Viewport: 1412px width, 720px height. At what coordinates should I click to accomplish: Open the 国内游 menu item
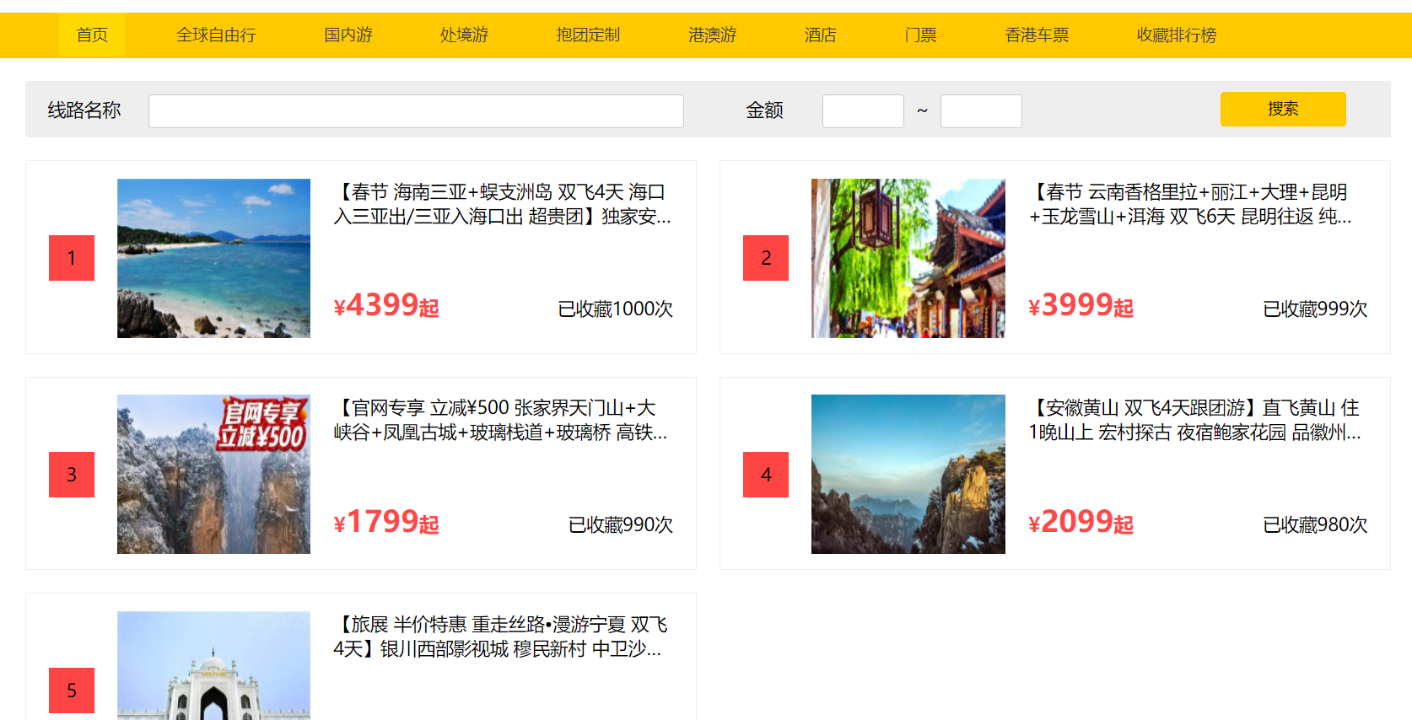pyautogui.click(x=348, y=35)
